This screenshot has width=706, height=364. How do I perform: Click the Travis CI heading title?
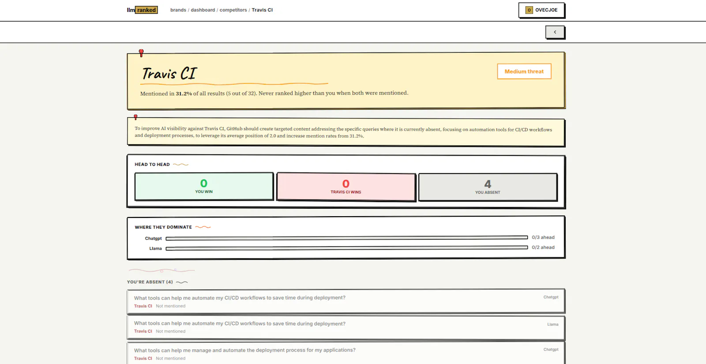[x=169, y=73]
